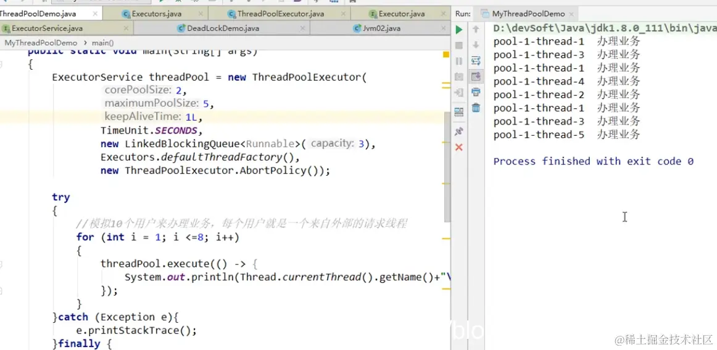Image resolution: width=717 pixels, height=350 pixels.
Task: Click the catch (Exception e) line
Action: (x=115, y=317)
